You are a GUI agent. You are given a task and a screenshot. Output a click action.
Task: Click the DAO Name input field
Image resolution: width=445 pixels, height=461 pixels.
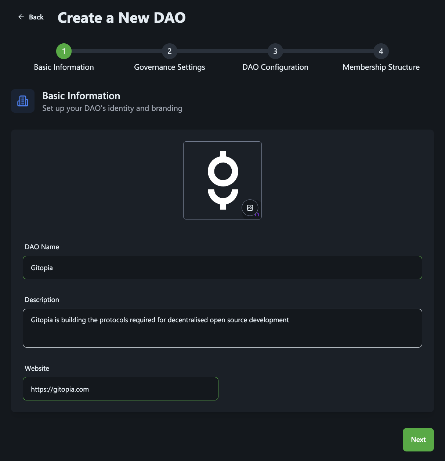coord(222,268)
